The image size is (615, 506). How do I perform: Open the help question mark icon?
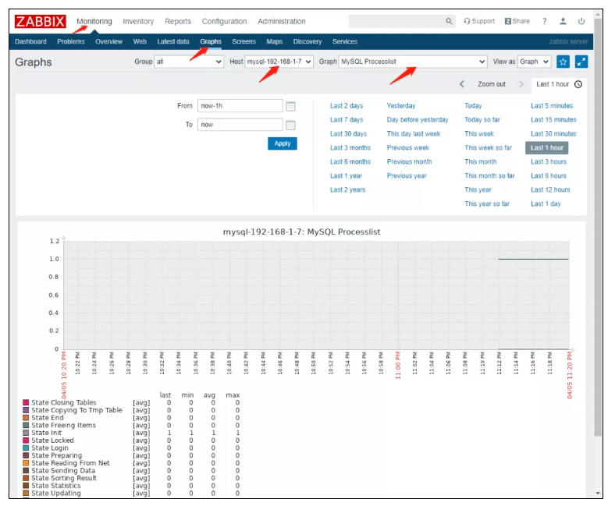(545, 21)
